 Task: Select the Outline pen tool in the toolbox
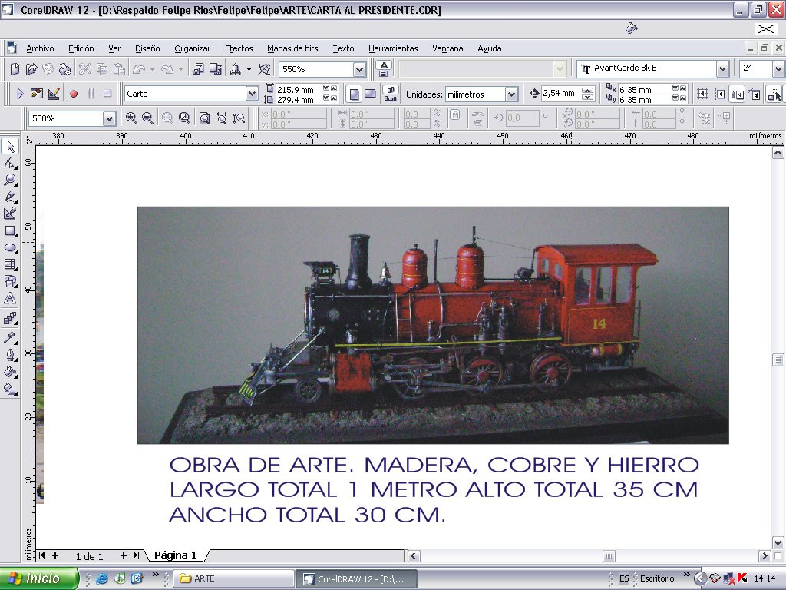pyautogui.click(x=10, y=355)
